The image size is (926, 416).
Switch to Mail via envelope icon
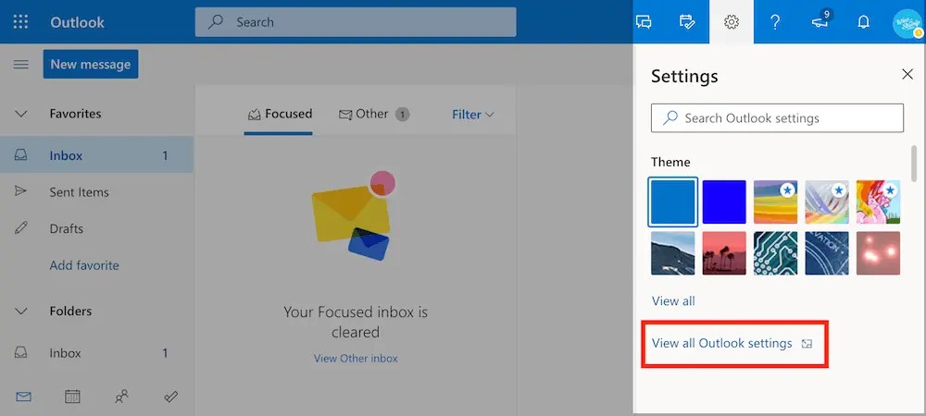[24, 397]
